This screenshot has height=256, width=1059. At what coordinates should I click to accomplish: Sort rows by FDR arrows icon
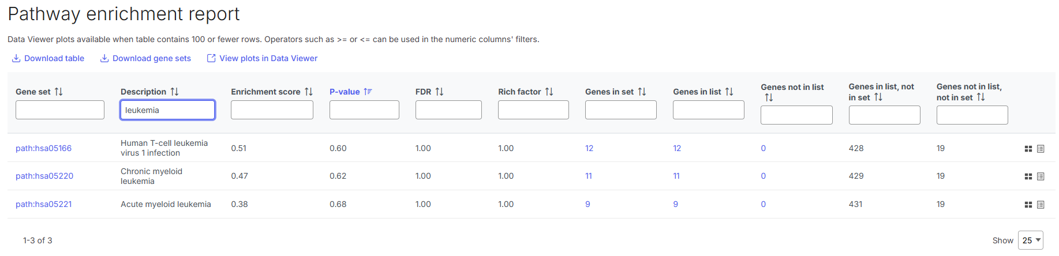click(439, 92)
